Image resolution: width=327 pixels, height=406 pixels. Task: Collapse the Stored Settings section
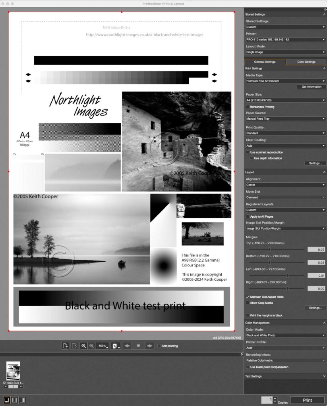[324, 15]
